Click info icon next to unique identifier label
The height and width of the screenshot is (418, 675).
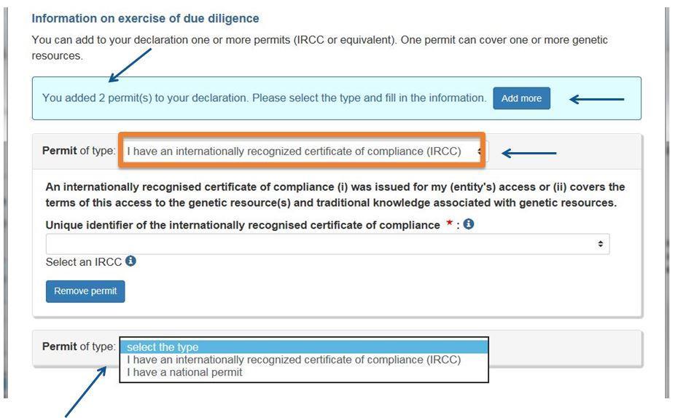469,224
